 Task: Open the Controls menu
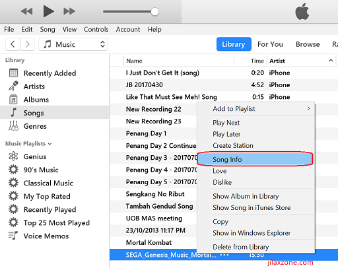click(x=96, y=29)
